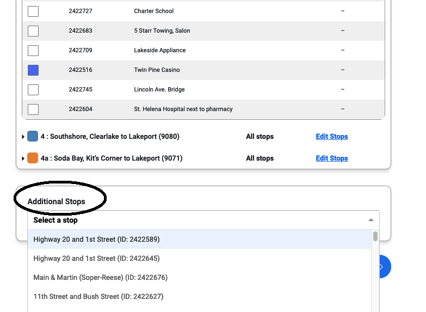Click the blue round next arrow button
The image size is (426, 312).
click(385, 267)
